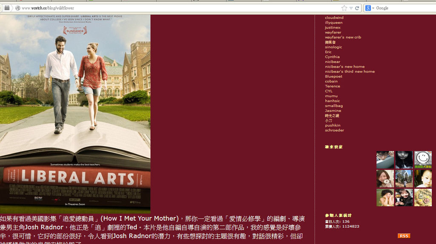436x244 pixels.
Task: Open the smallbag link
Action: [334, 106]
